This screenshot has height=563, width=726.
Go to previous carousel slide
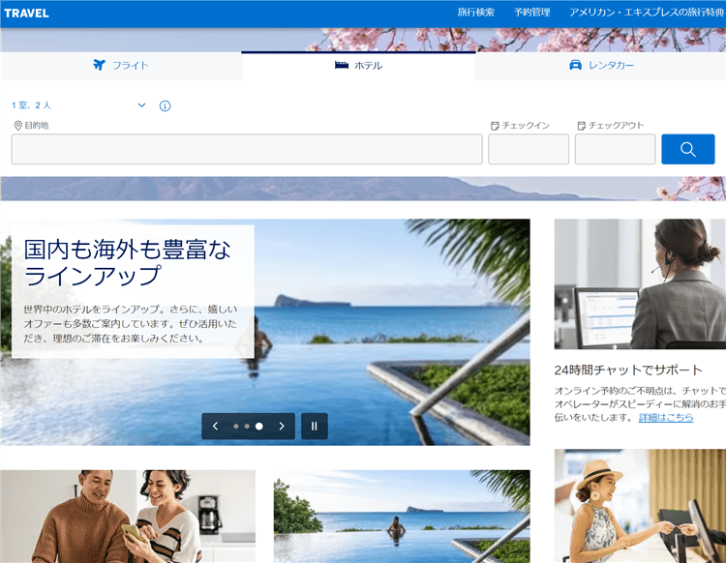215,426
